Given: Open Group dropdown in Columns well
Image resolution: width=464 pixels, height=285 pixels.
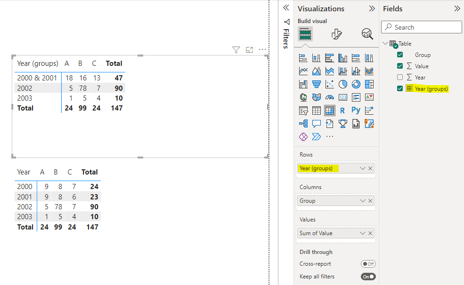Looking at the screenshot, I should click(363, 201).
